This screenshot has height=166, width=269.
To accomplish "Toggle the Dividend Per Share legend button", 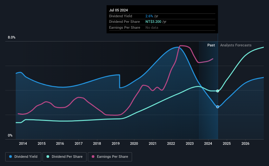I will tap(65, 157).
